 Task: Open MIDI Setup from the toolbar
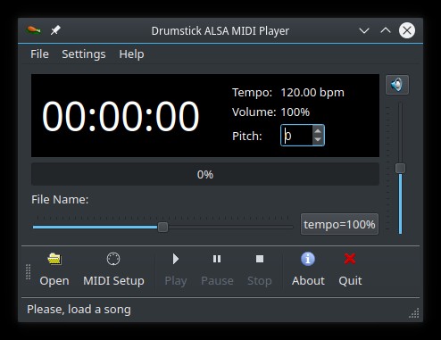pos(113,270)
